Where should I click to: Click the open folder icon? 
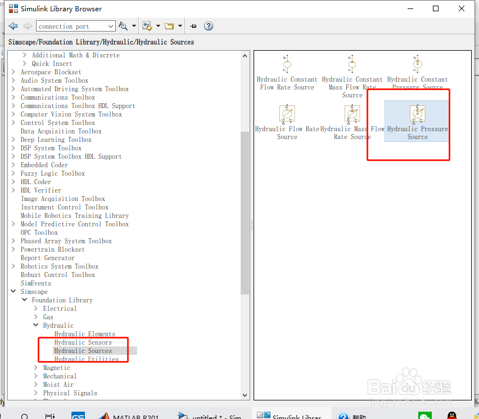(169, 26)
